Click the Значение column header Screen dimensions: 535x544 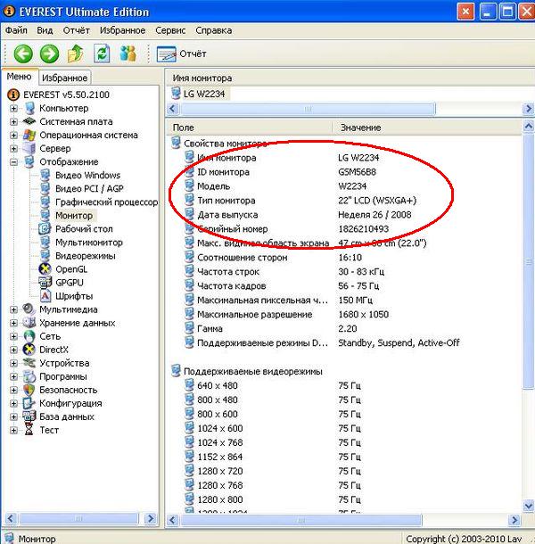point(360,128)
